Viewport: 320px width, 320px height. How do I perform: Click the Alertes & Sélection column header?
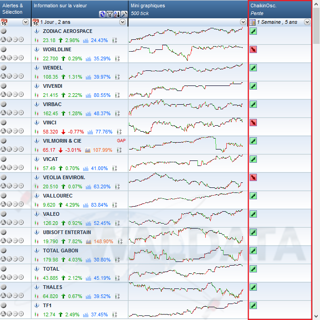pyautogui.click(x=16, y=9)
